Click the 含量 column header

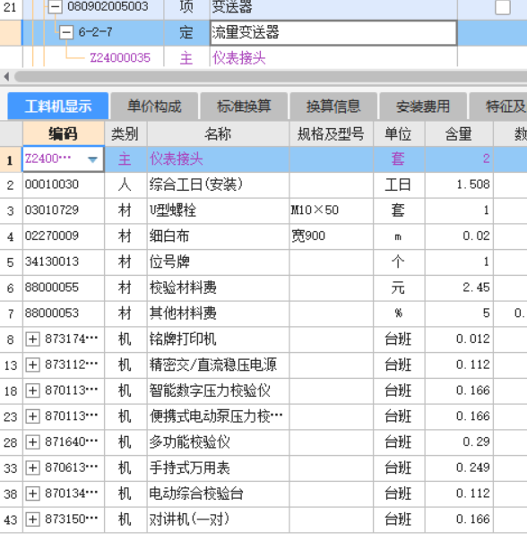459,133
